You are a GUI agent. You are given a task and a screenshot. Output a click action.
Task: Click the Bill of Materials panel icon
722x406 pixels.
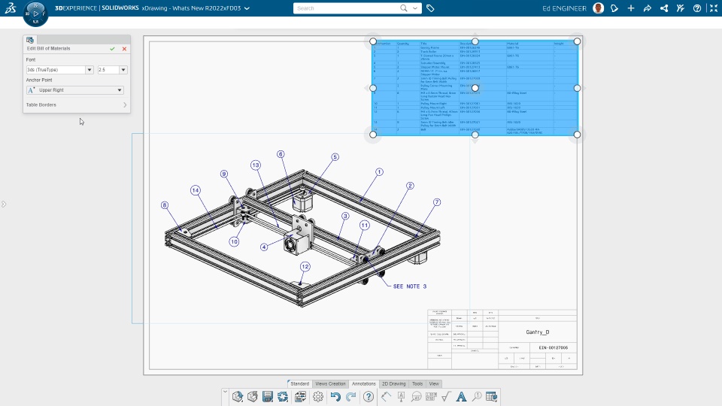(x=30, y=40)
